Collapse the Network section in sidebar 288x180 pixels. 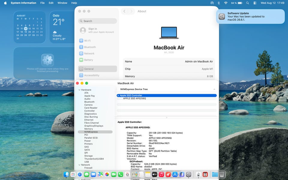tap(79, 165)
